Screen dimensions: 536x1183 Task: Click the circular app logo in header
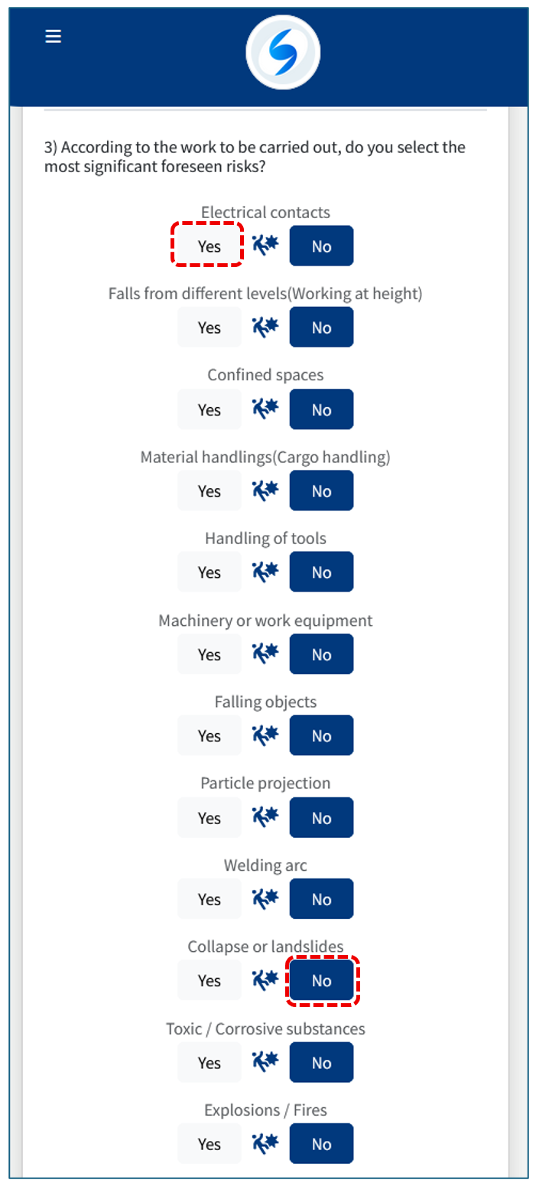point(282,52)
